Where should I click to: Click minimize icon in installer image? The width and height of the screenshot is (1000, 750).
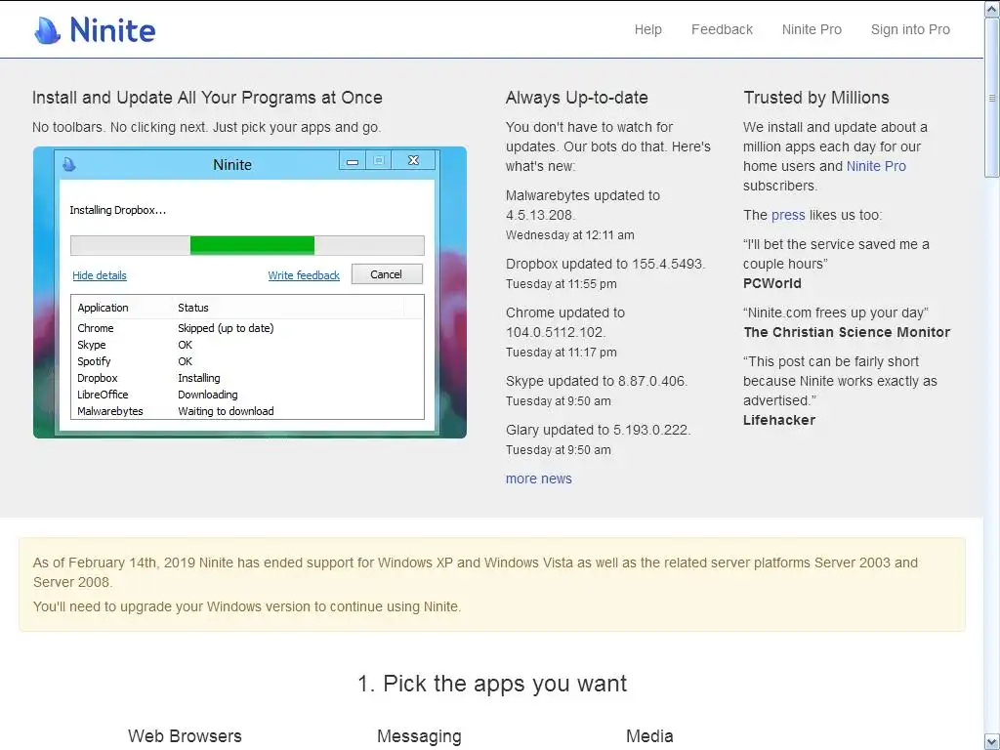352,161
